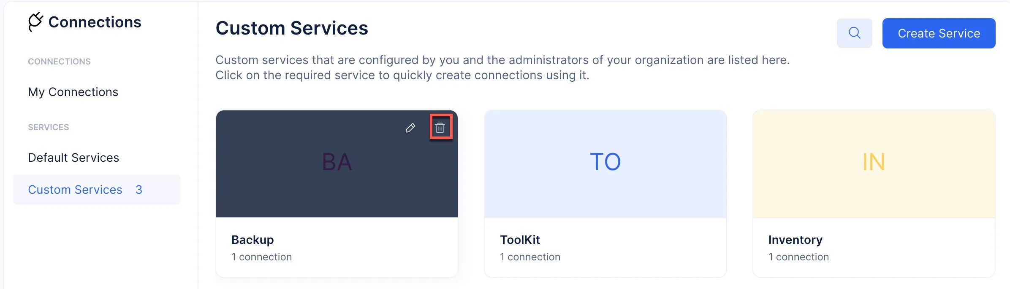Open search with magnifying glass icon
The width and height of the screenshot is (1010, 289).
(854, 33)
